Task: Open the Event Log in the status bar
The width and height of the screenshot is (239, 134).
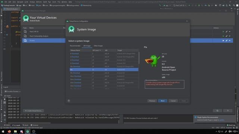Action: point(231,125)
